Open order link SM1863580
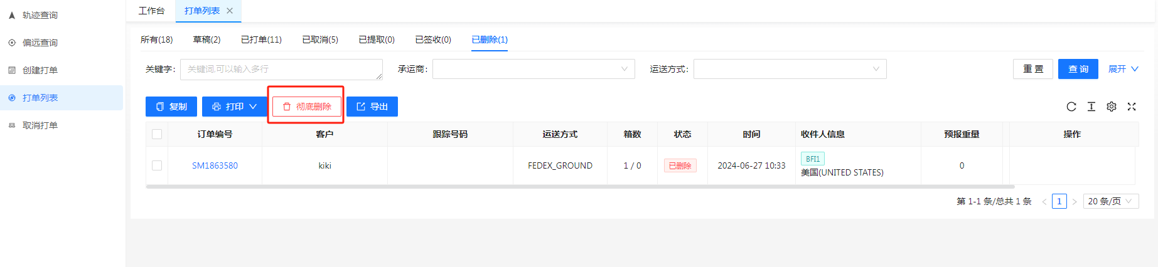The height and width of the screenshot is (267, 1158). click(215, 165)
